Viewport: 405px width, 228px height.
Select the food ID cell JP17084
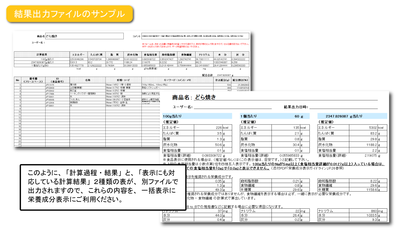(x=57, y=94)
